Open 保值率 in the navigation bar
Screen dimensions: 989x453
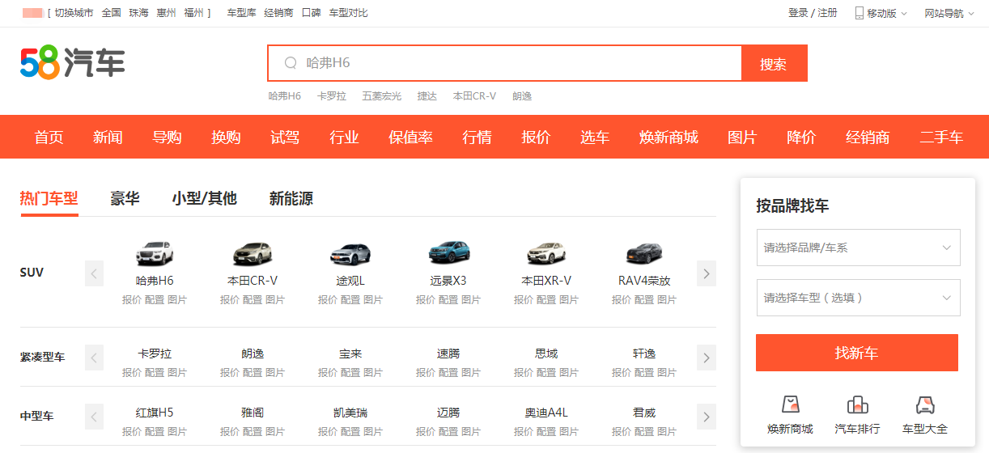coord(410,138)
